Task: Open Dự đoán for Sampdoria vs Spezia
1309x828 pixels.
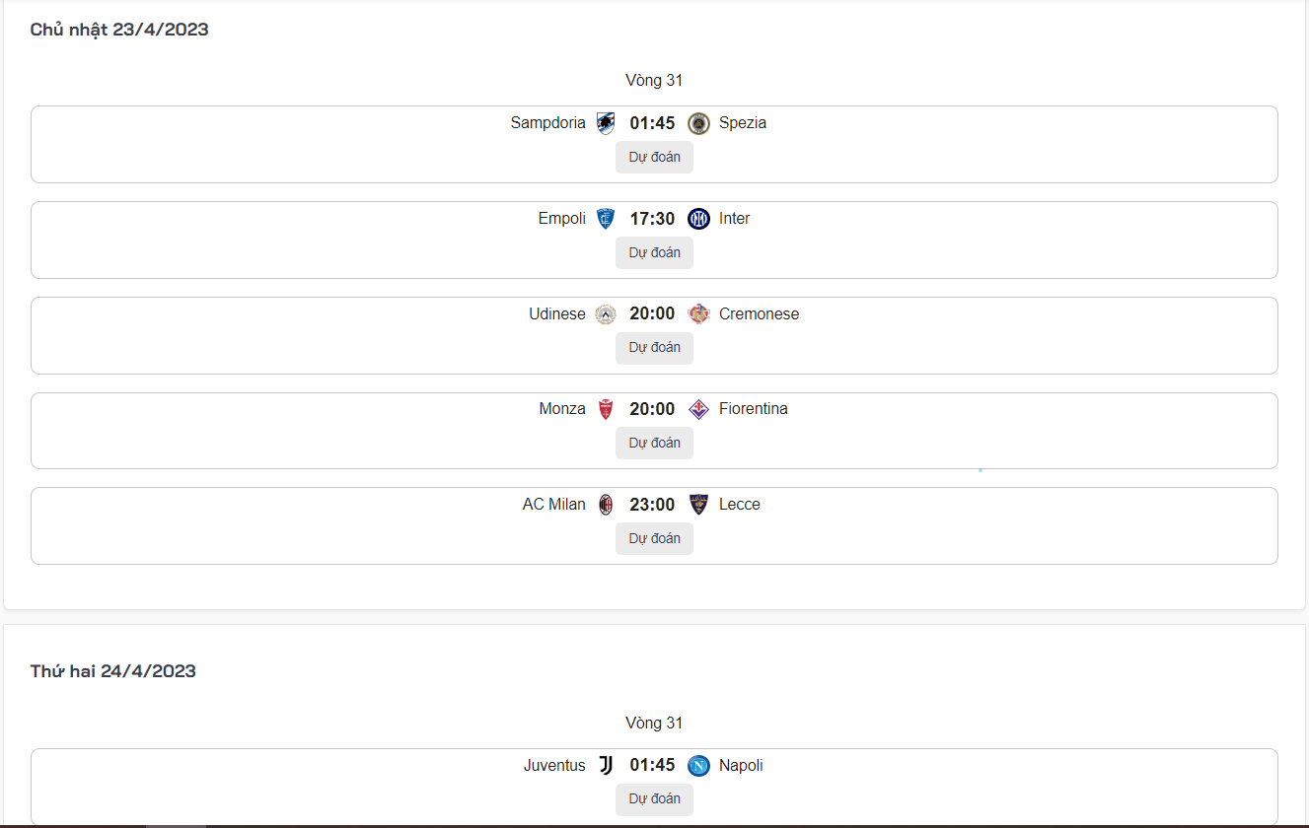Action: (x=654, y=158)
